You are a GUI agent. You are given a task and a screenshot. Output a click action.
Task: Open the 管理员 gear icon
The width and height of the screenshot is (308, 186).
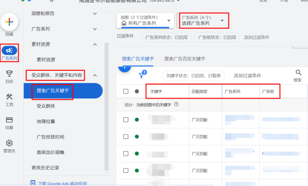pos(9,143)
